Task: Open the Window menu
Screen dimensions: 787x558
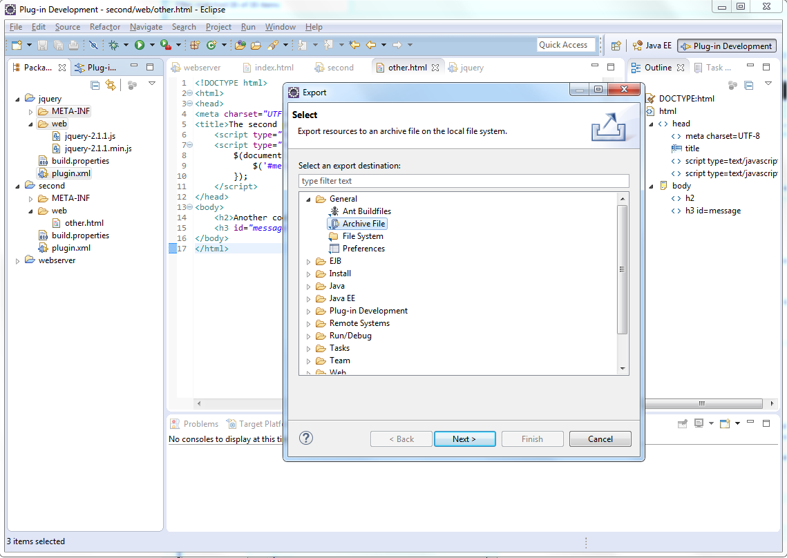Action: 280,27
